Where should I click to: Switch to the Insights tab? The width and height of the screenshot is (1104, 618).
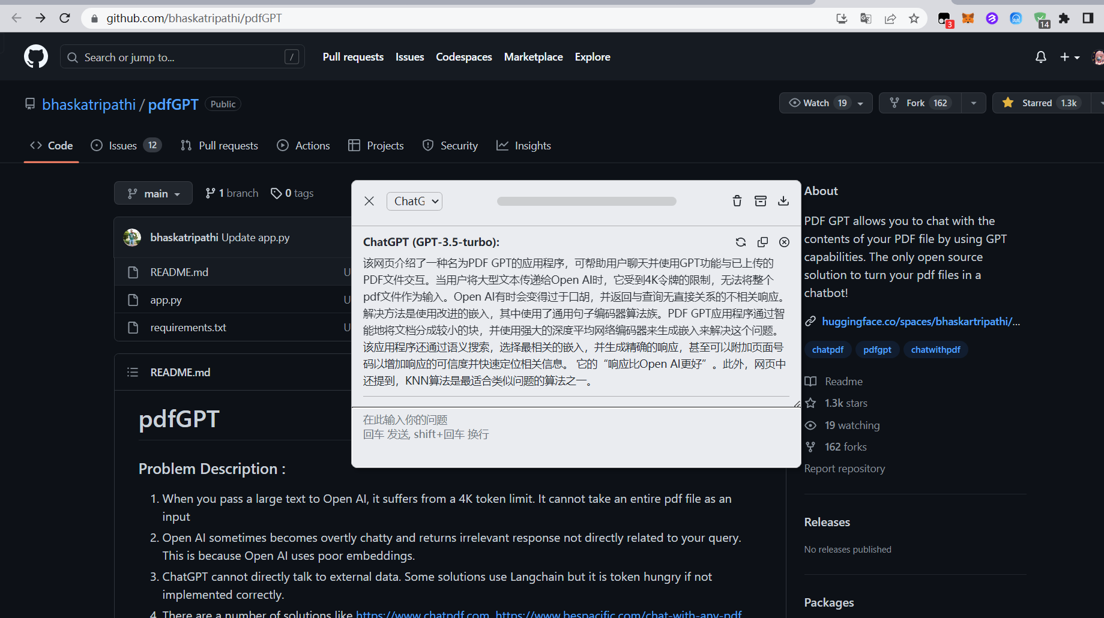click(x=523, y=146)
